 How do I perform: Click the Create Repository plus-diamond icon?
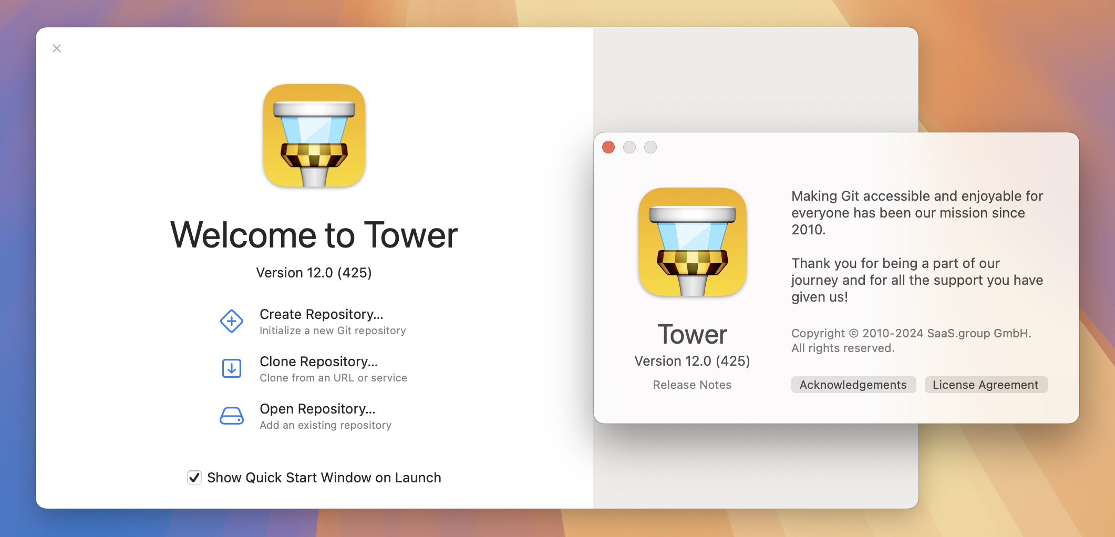(231, 321)
